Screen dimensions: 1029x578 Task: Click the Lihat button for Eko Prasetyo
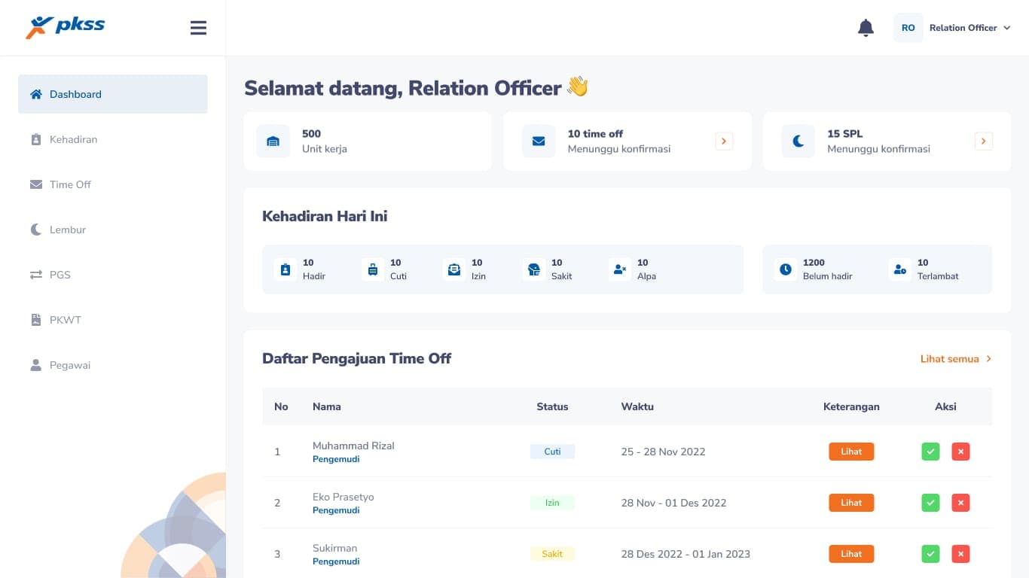click(x=851, y=503)
